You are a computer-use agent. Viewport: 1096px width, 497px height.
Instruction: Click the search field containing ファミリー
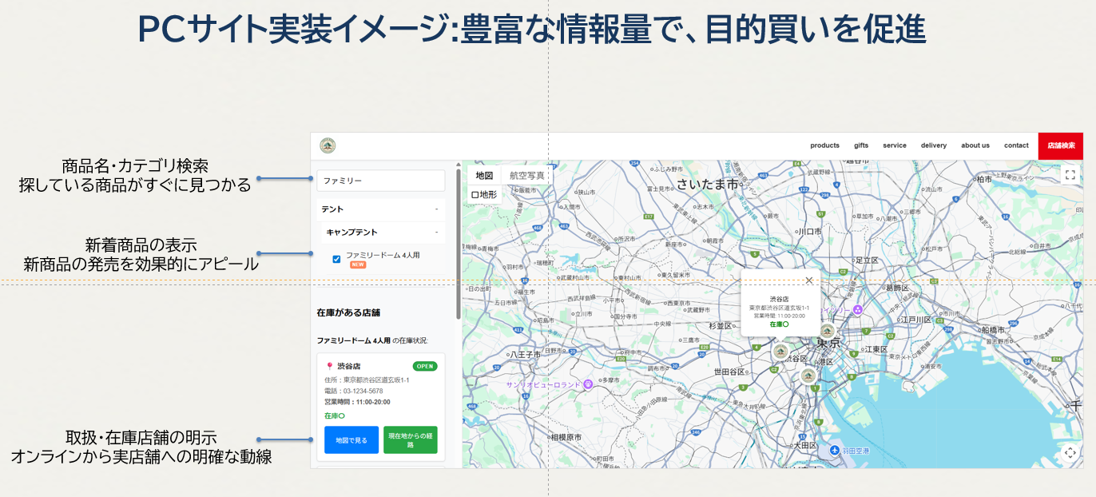click(380, 181)
